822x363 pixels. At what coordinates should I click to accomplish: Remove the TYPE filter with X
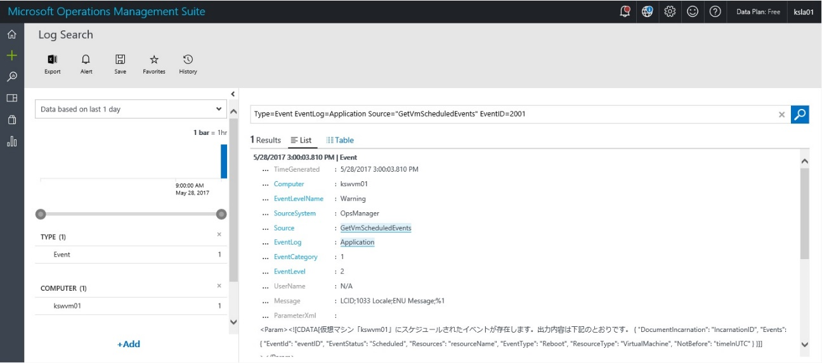tap(219, 234)
